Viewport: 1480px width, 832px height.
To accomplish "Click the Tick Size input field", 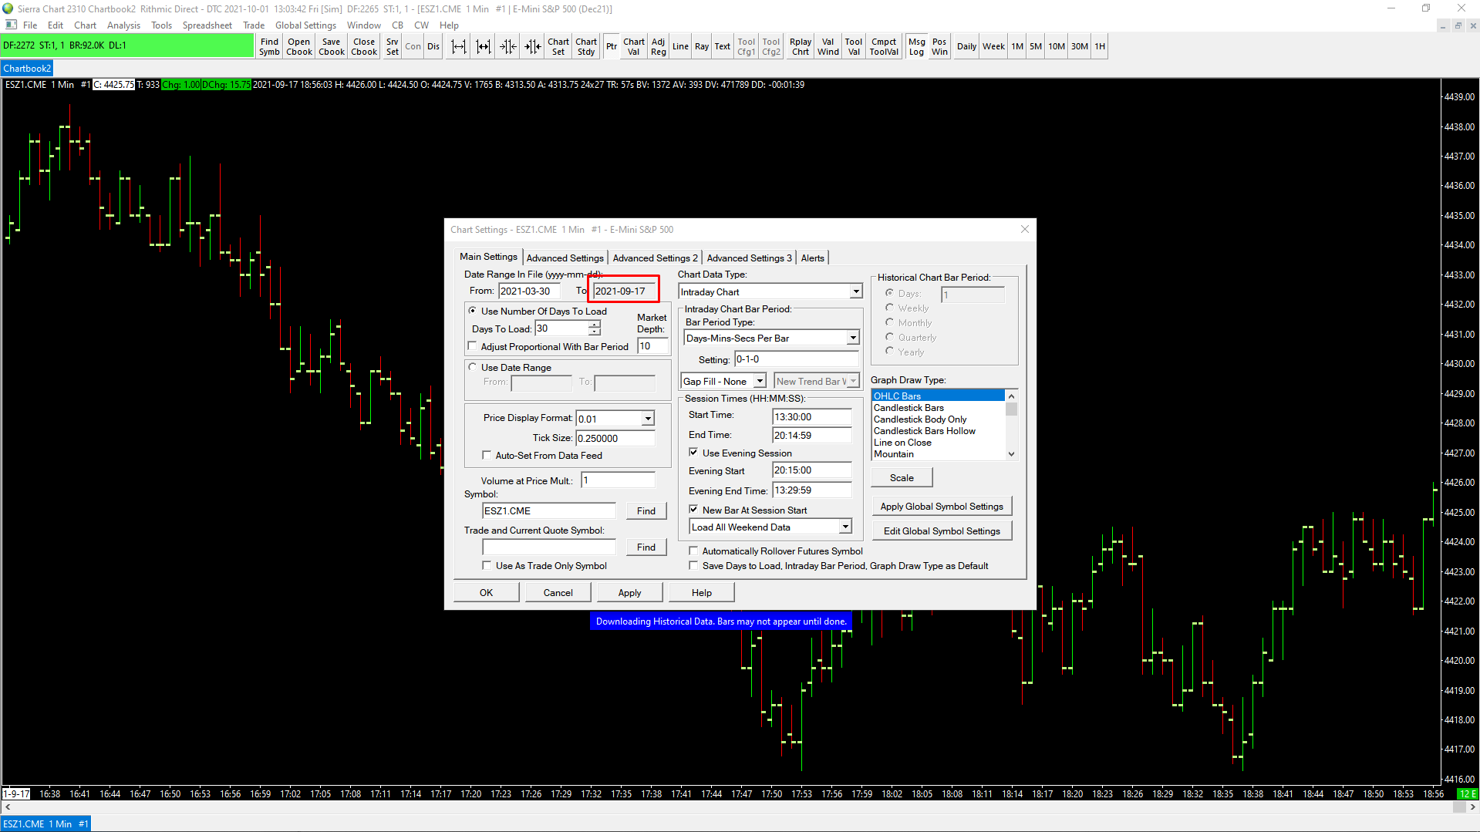I will [615, 438].
